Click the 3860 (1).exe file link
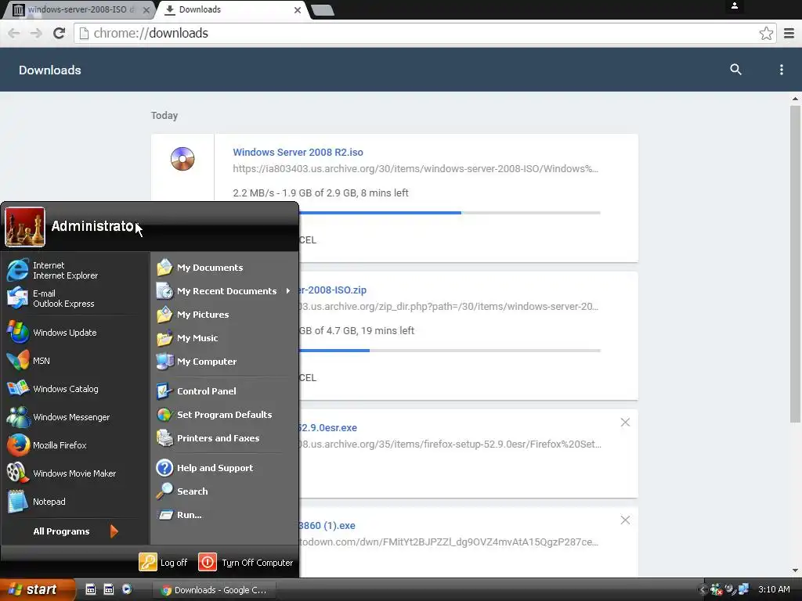 coord(327,525)
